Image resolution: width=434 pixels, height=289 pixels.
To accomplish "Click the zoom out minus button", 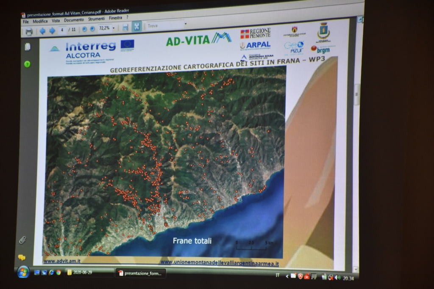I will pyautogui.click(x=84, y=29).
